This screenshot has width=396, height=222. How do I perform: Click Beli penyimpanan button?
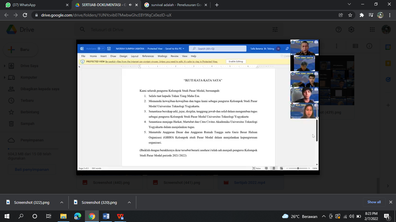tap(32, 170)
